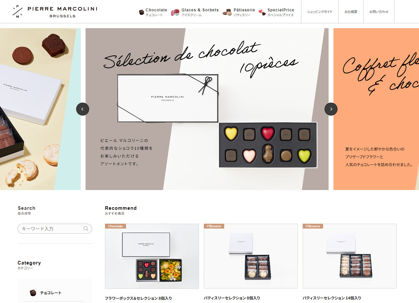This screenshot has width=419, height=303.
Task: Click the SpecialPrice hearts icon
Action: [x=262, y=12]
